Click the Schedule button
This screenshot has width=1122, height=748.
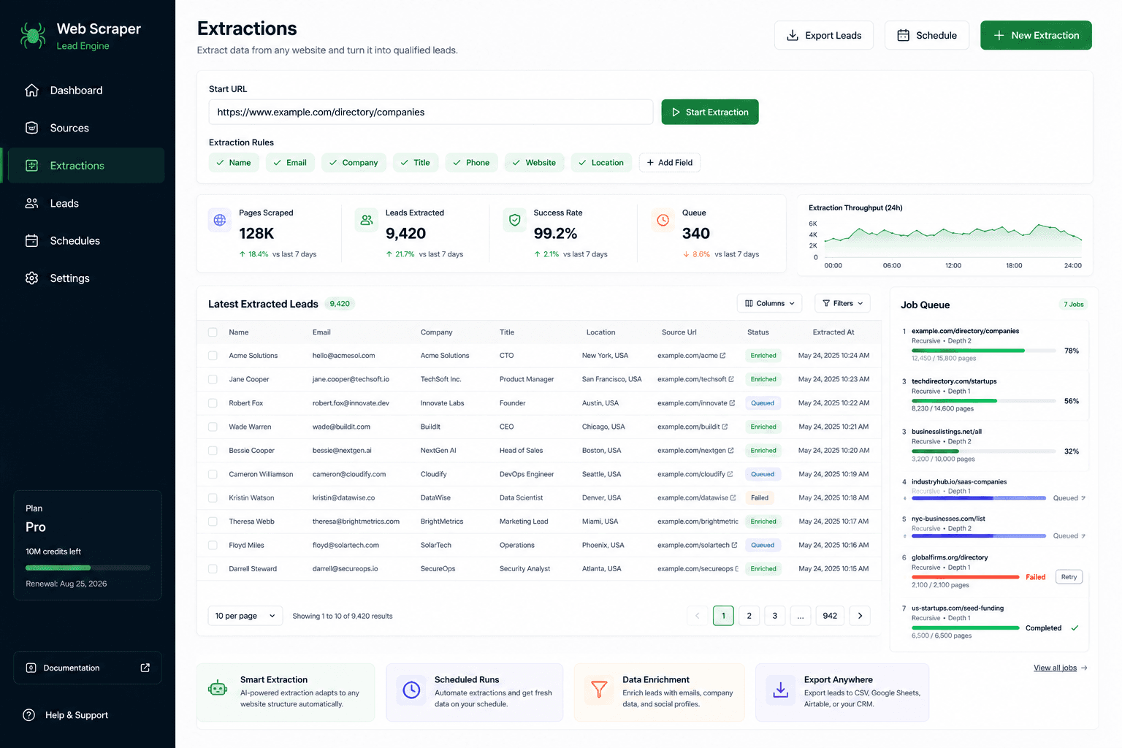[x=927, y=35]
